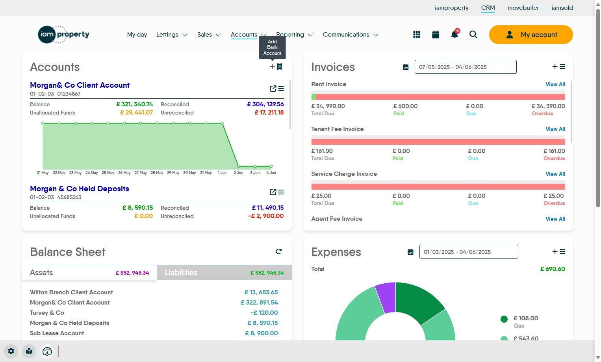Open the Invoices date picker calendar icon
Image resolution: width=601 pixels, height=362 pixels.
(406, 67)
